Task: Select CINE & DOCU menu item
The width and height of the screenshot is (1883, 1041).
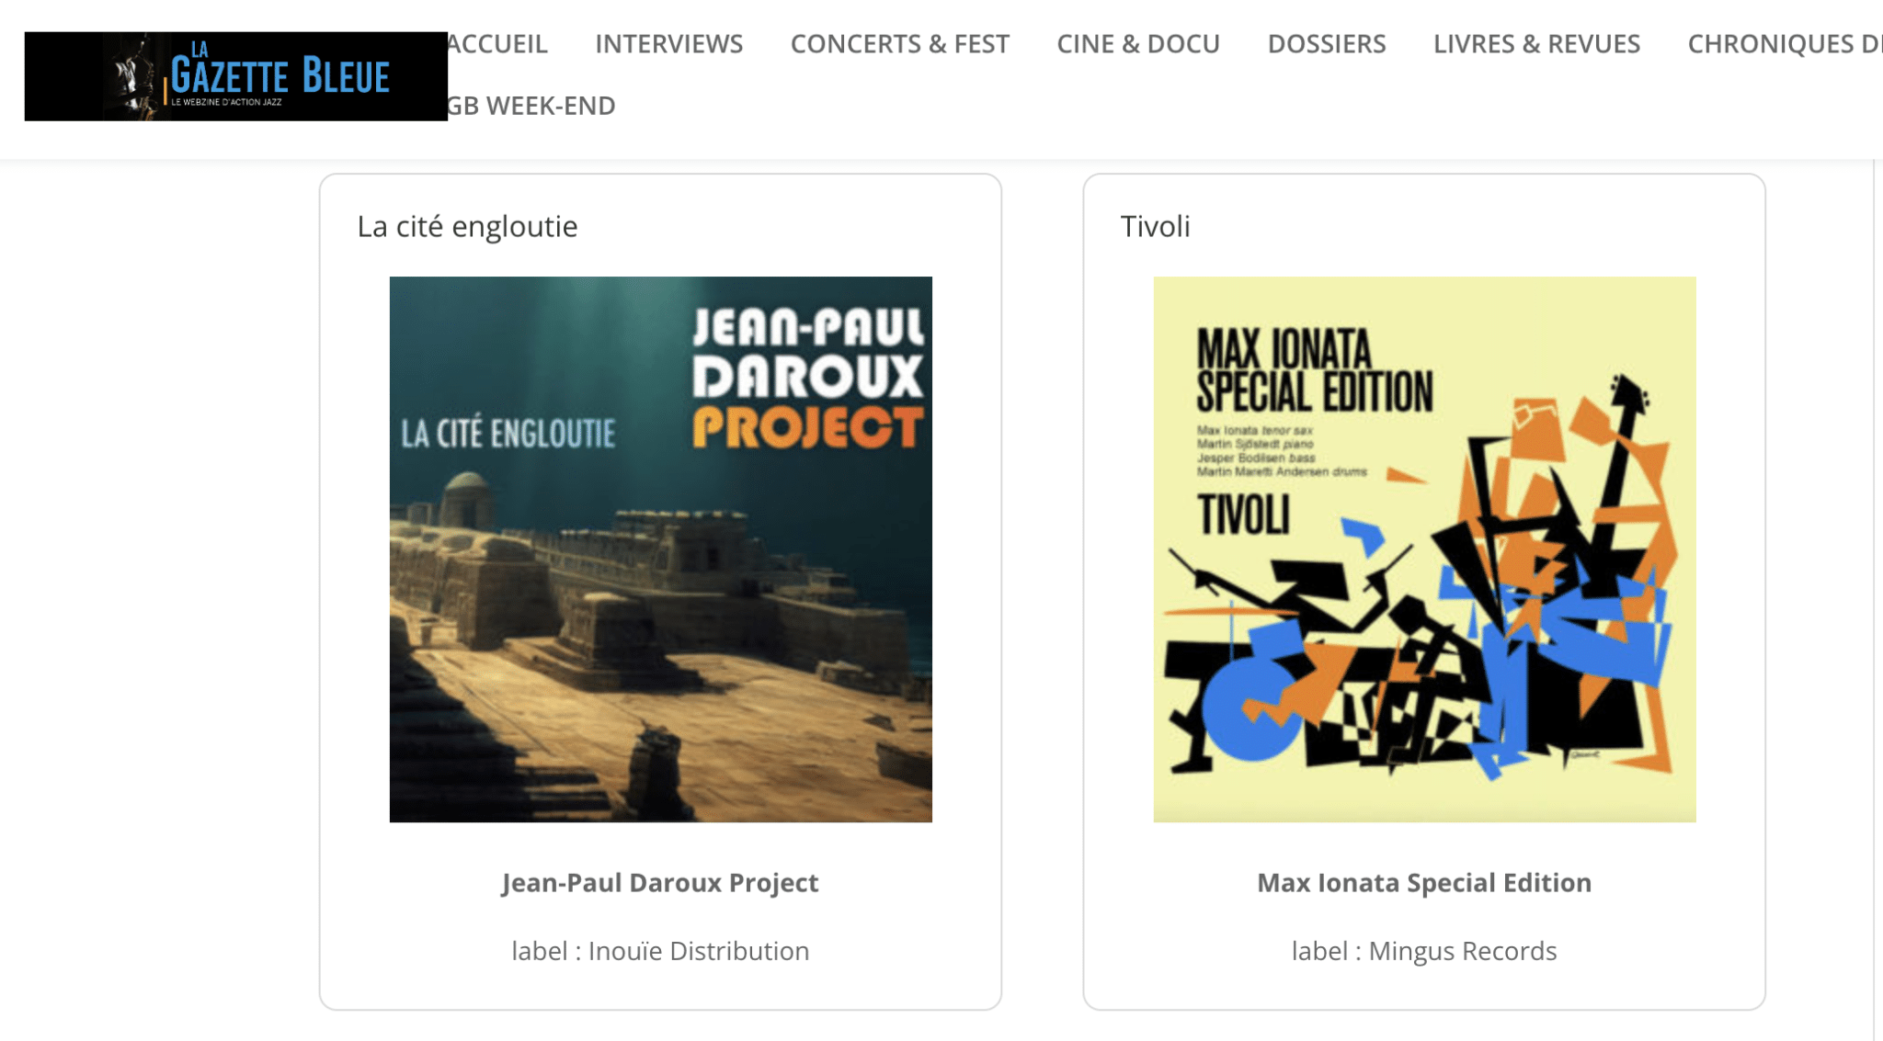Action: pyautogui.click(x=1138, y=44)
